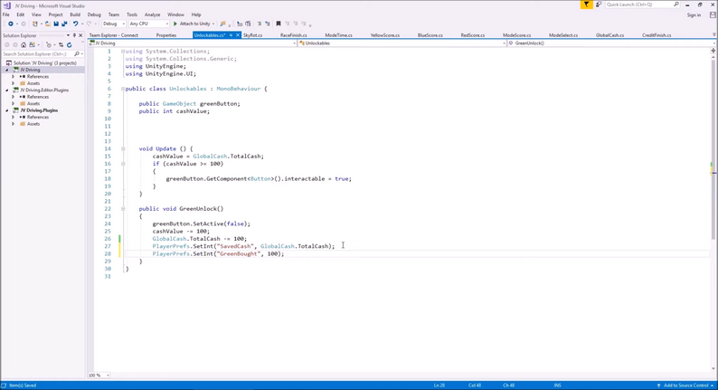718x390 pixels.
Task: Click the Home icon in Solution Explorer toolbar
Action: click(x=24, y=45)
